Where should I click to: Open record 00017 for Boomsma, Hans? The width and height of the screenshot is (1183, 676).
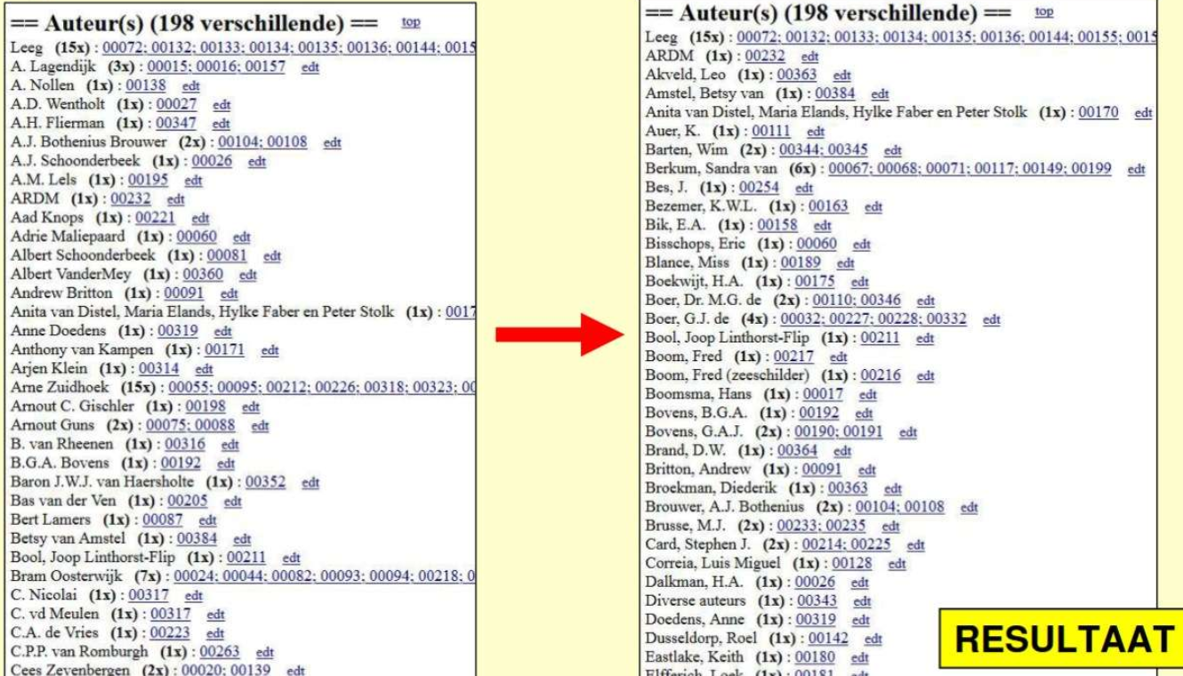[x=822, y=394]
